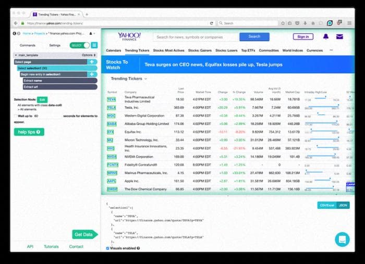Open the Tutorials link
Viewport: 365px width, 264px height.
(x=51, y=247)
